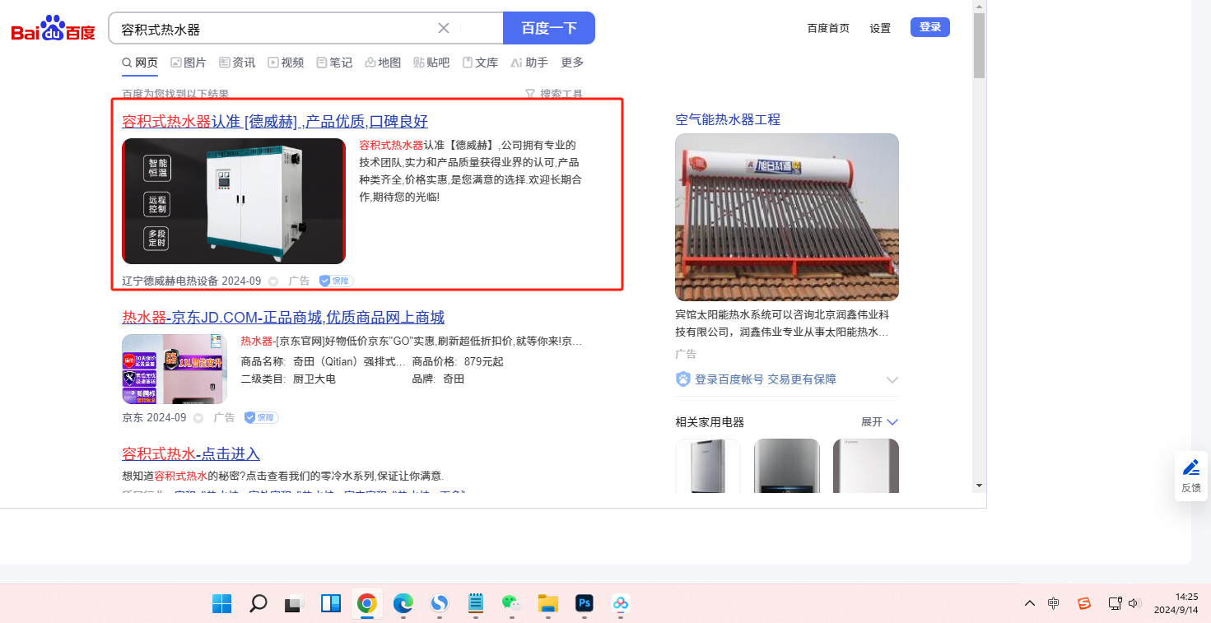Go to the 文库 tab
This screenshot has height=623, width=1211.
[x=480, y=63]
